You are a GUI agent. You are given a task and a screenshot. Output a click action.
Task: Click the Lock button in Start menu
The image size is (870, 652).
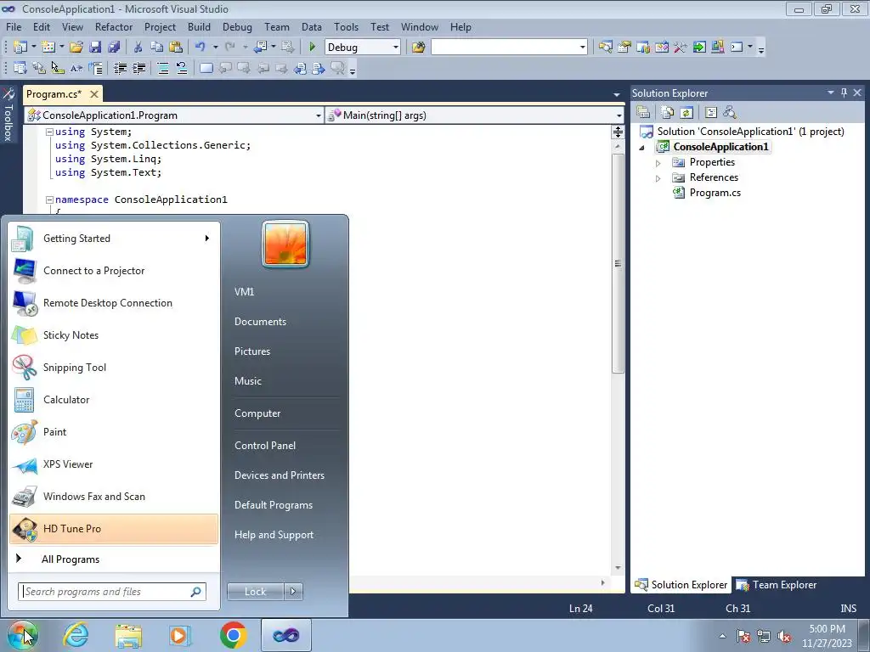[255, 592]
